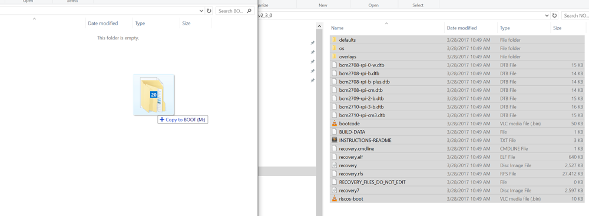Click the VLC cone icon beside bootcode

[335, 123]
